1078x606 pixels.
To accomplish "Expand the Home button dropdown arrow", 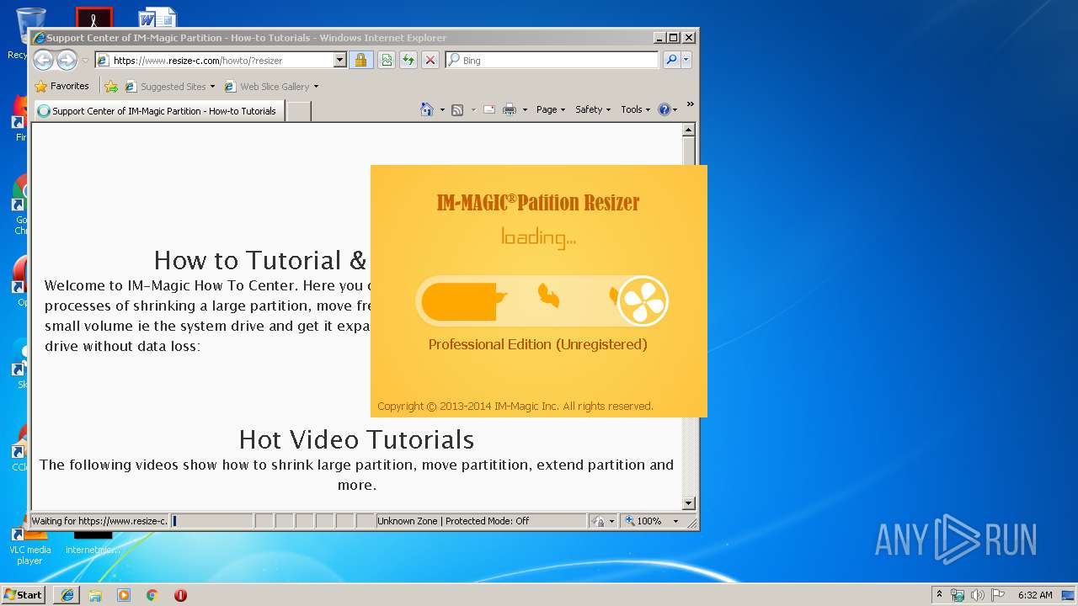I will pyautogui.click(x=442, y=109).
